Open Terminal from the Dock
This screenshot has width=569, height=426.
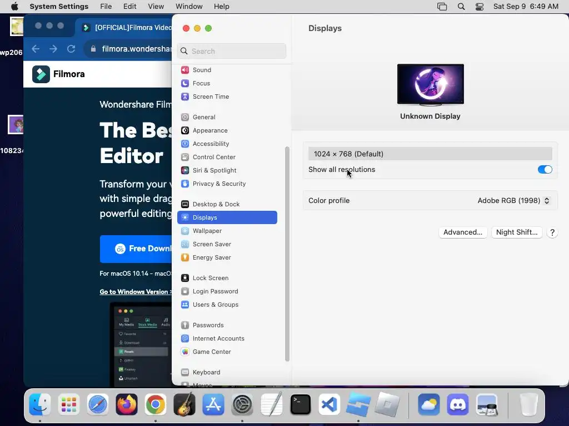[301, 404]
